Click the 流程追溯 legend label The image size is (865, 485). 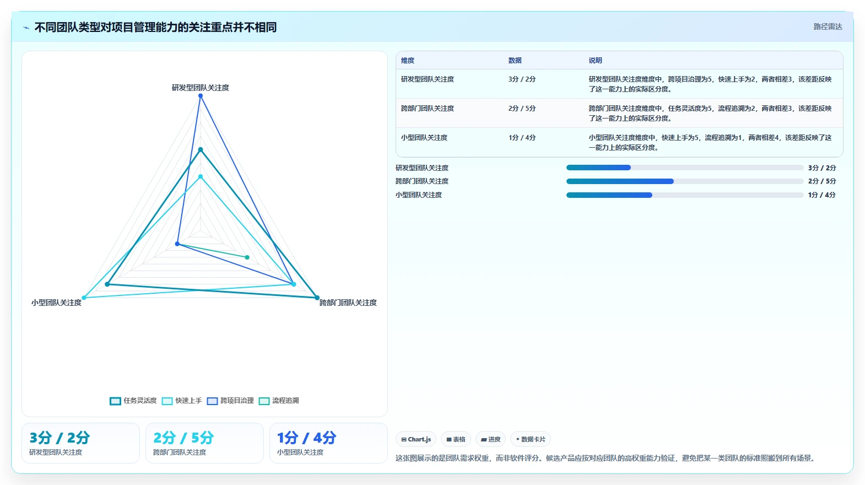(x=285, y=401)
